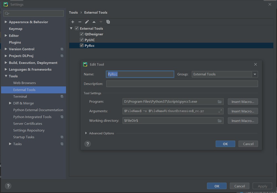Confirm Edit Tool dialog with OK
The height and width of the screenshot is (193, 277).
(225, 144)
